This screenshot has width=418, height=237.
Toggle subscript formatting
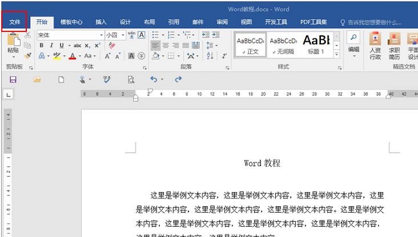(x=87, y=46)
